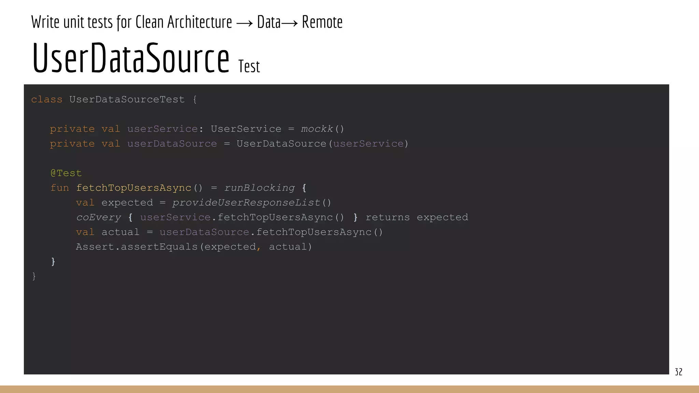Click 'returns expected' in the coEvery line

(417, 217)
